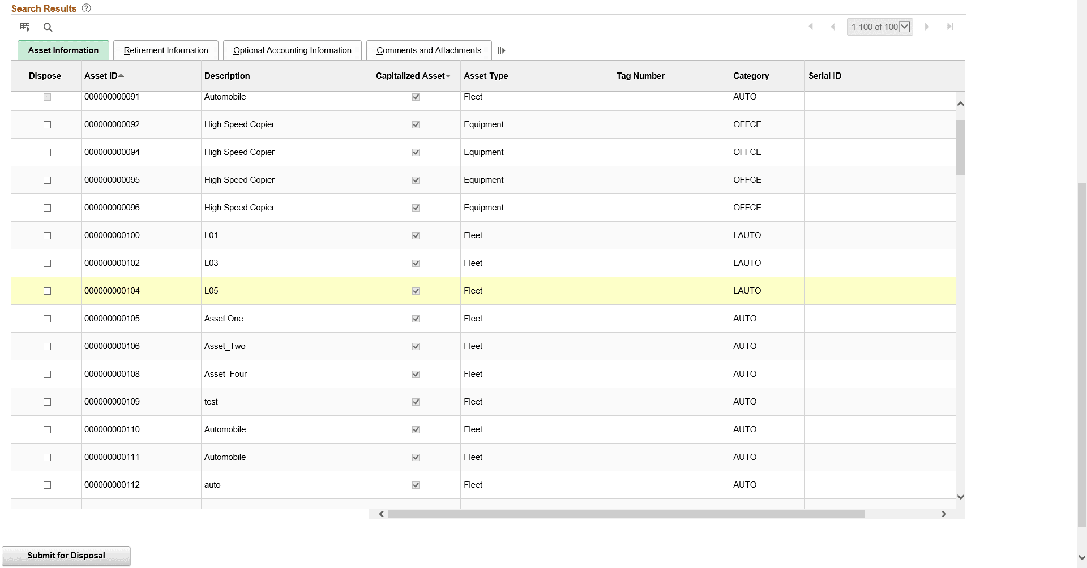Image resolution: width=1087 pixels, height=568 pixels.
Task: Jump to the last page icon
Action: [949, 26]
